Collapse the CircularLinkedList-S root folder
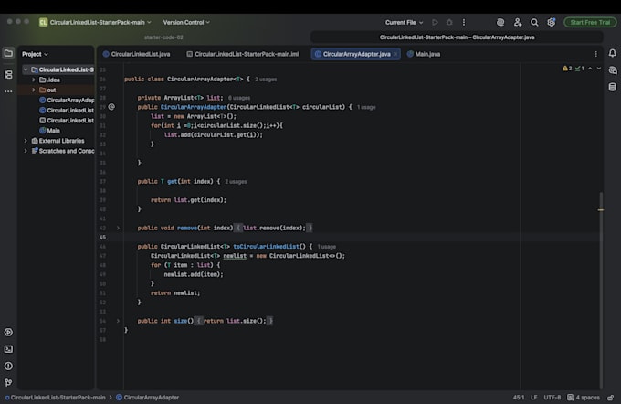Image resolution: width=621 pixels, height=404 pixels. (x=26, y=69)
